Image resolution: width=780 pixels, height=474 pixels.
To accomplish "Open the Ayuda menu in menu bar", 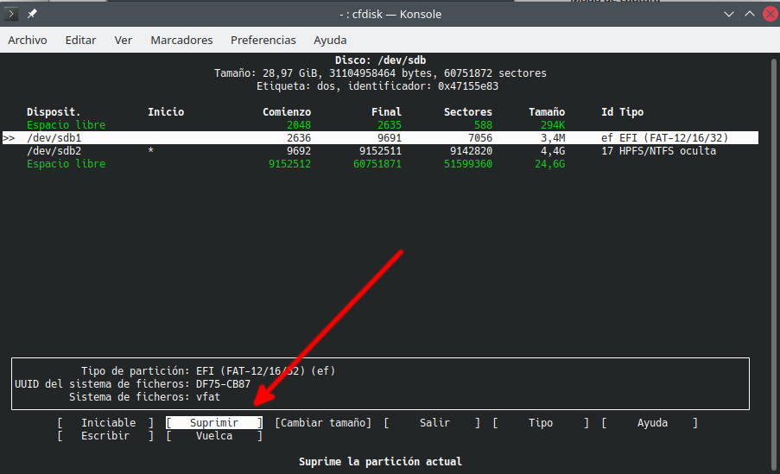I will click(330, 40).
